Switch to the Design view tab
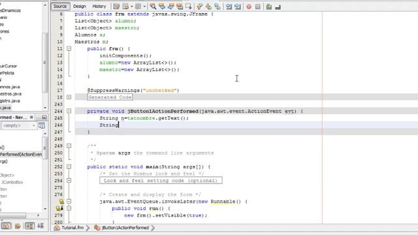The width and height of the screenshot is (418, 235). point(80,6)
